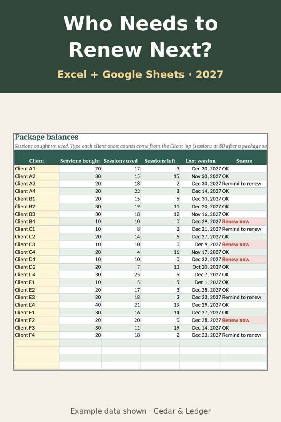Screen dimensions: 281x422
Task: Click the cell 'Client A1'
Action: coord(37,168)
